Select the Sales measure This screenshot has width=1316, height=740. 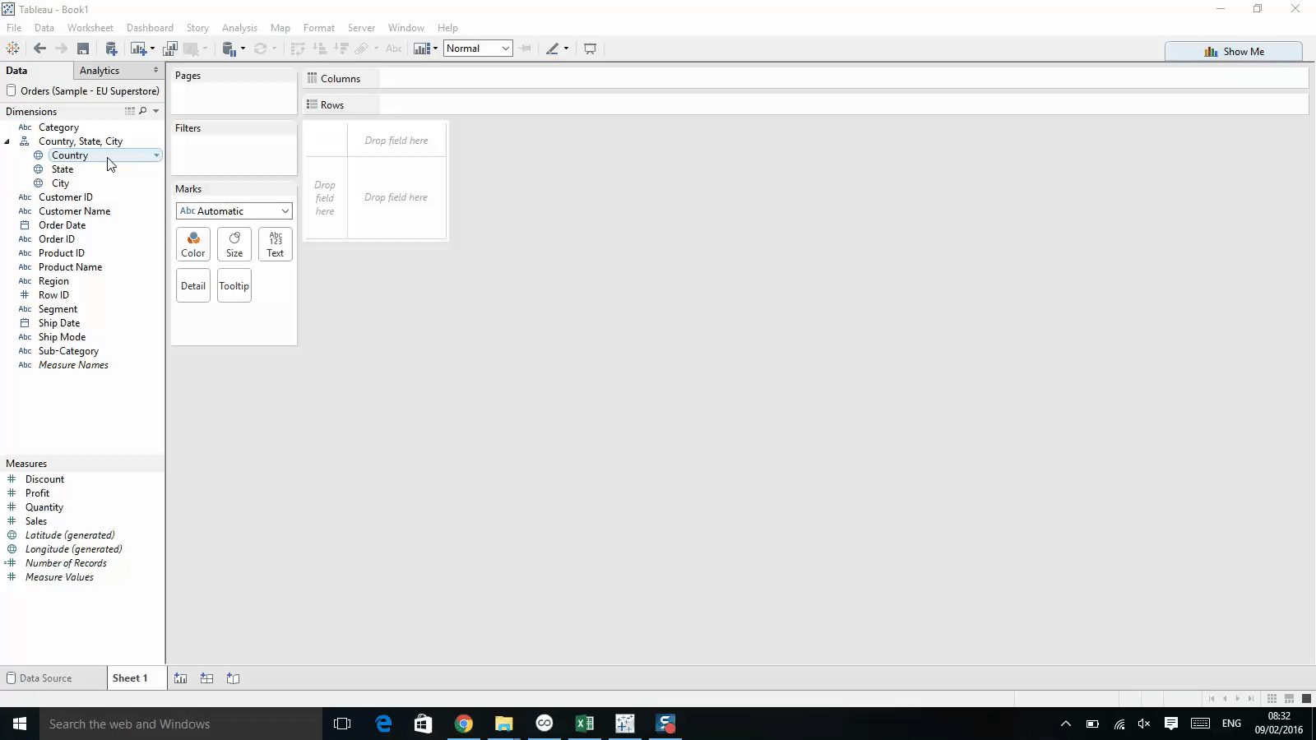pos(36,521)
